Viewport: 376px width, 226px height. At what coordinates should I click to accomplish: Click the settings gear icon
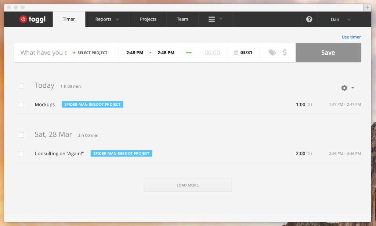coord(344,88)
